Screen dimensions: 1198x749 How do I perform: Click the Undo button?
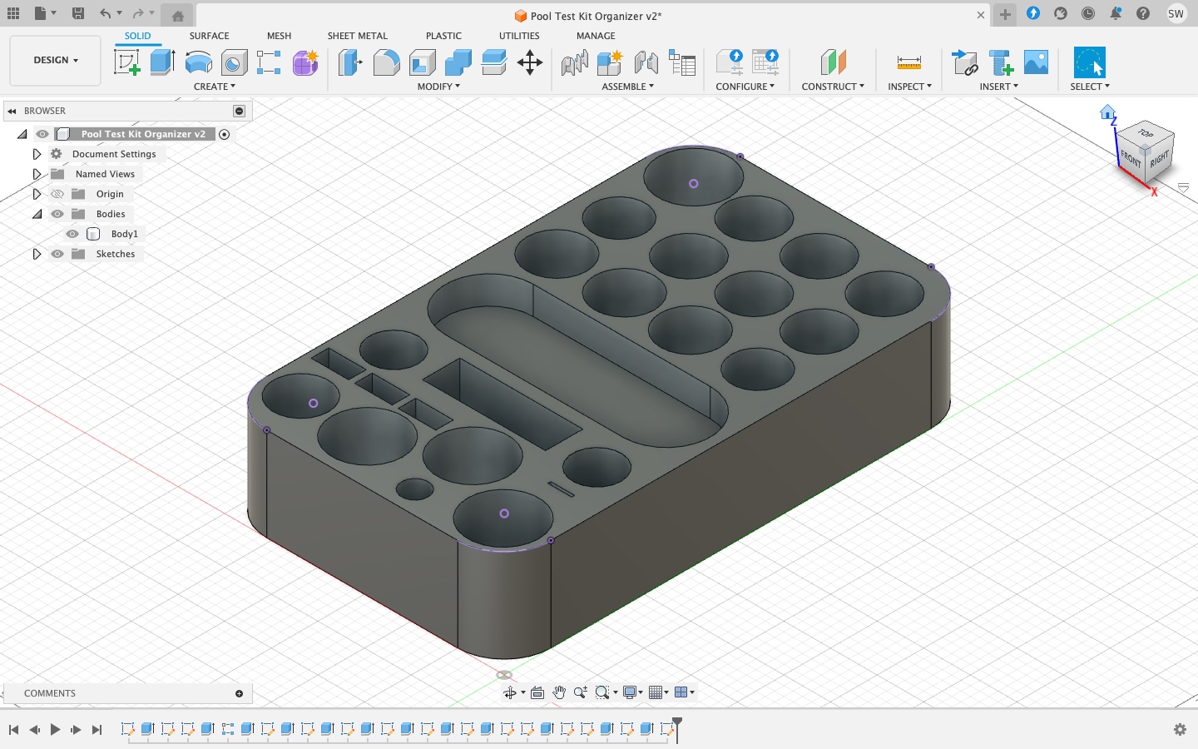105,13
